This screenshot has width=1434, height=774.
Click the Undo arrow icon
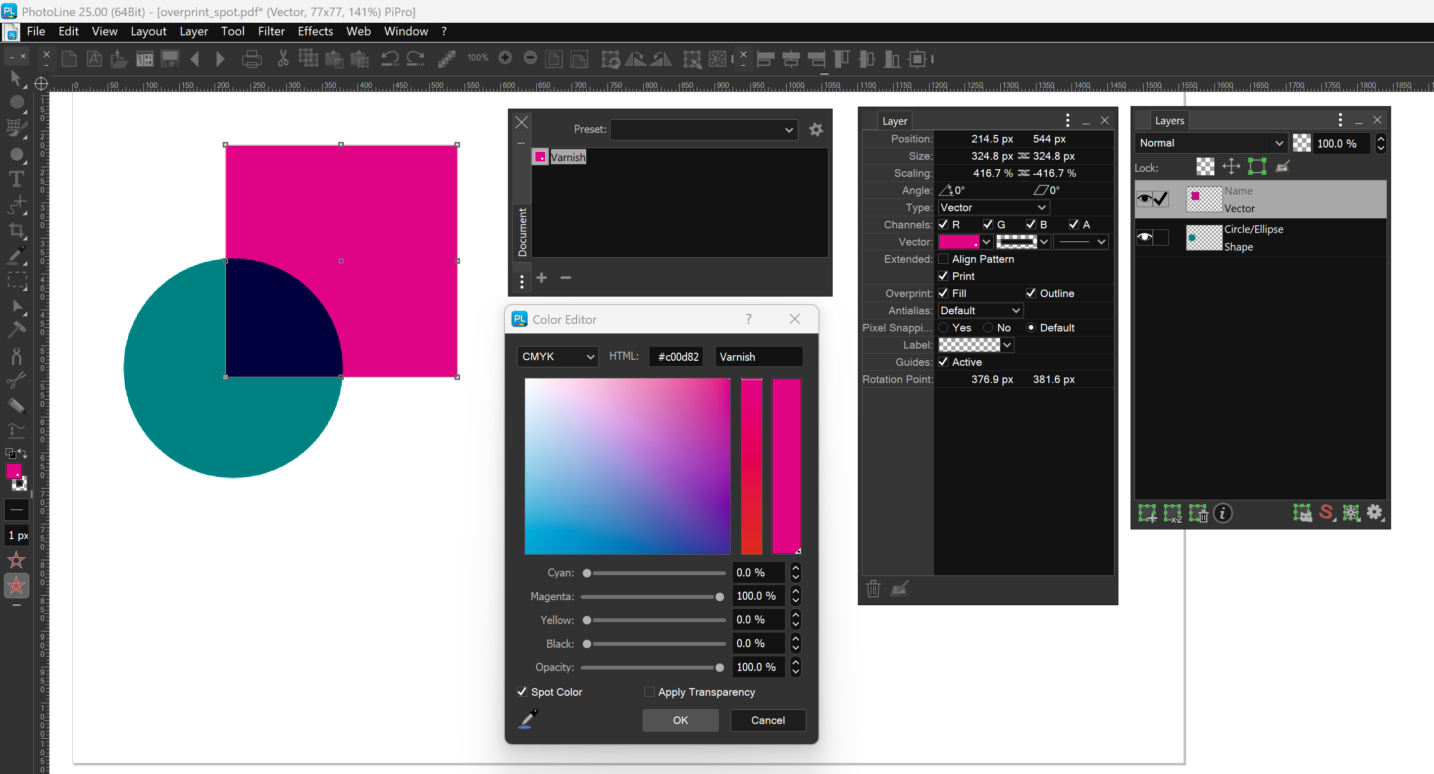(390, 59)
